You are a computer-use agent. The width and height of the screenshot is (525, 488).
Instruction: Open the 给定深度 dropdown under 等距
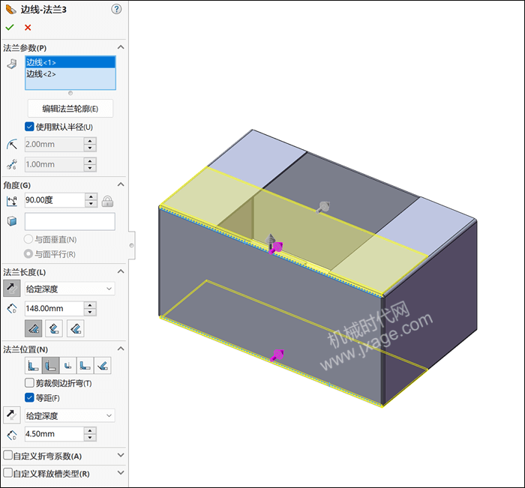(70, 416)
